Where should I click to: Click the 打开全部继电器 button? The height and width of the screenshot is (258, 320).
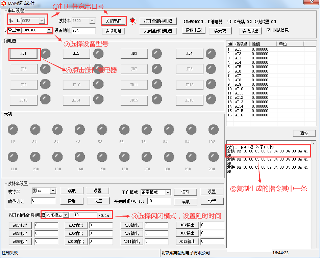[157, 21]
